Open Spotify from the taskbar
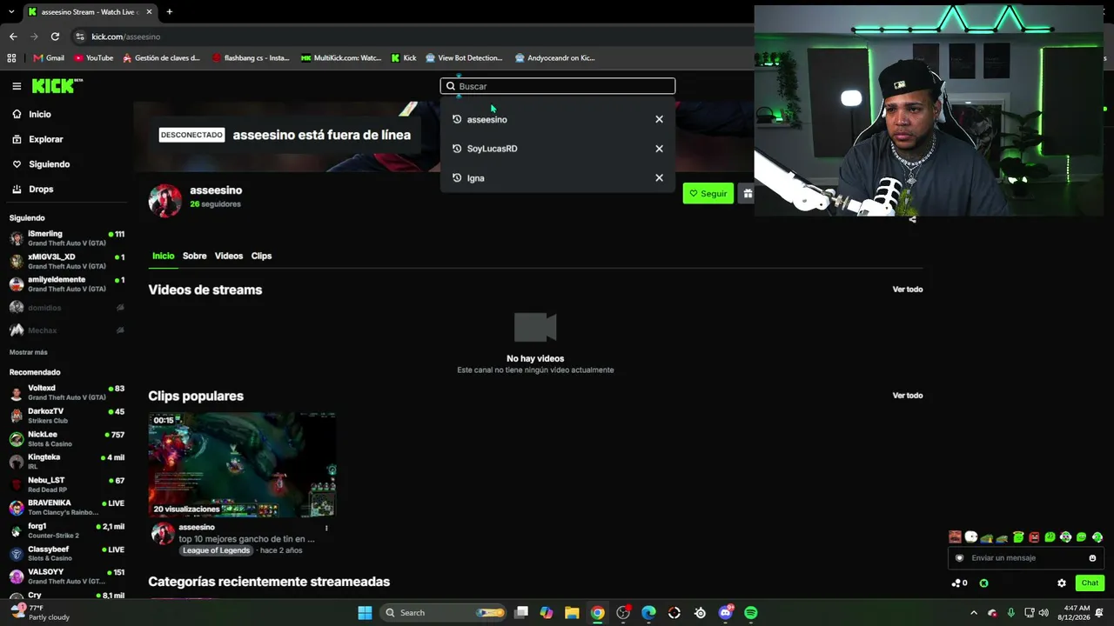Image resolution: width=1114 pixels, height=626 pixels. 750,613
